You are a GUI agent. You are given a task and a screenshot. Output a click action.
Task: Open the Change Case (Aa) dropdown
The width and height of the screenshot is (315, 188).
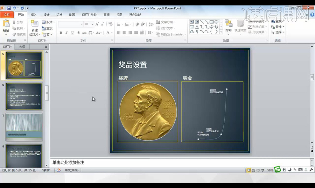coord(99,33)
